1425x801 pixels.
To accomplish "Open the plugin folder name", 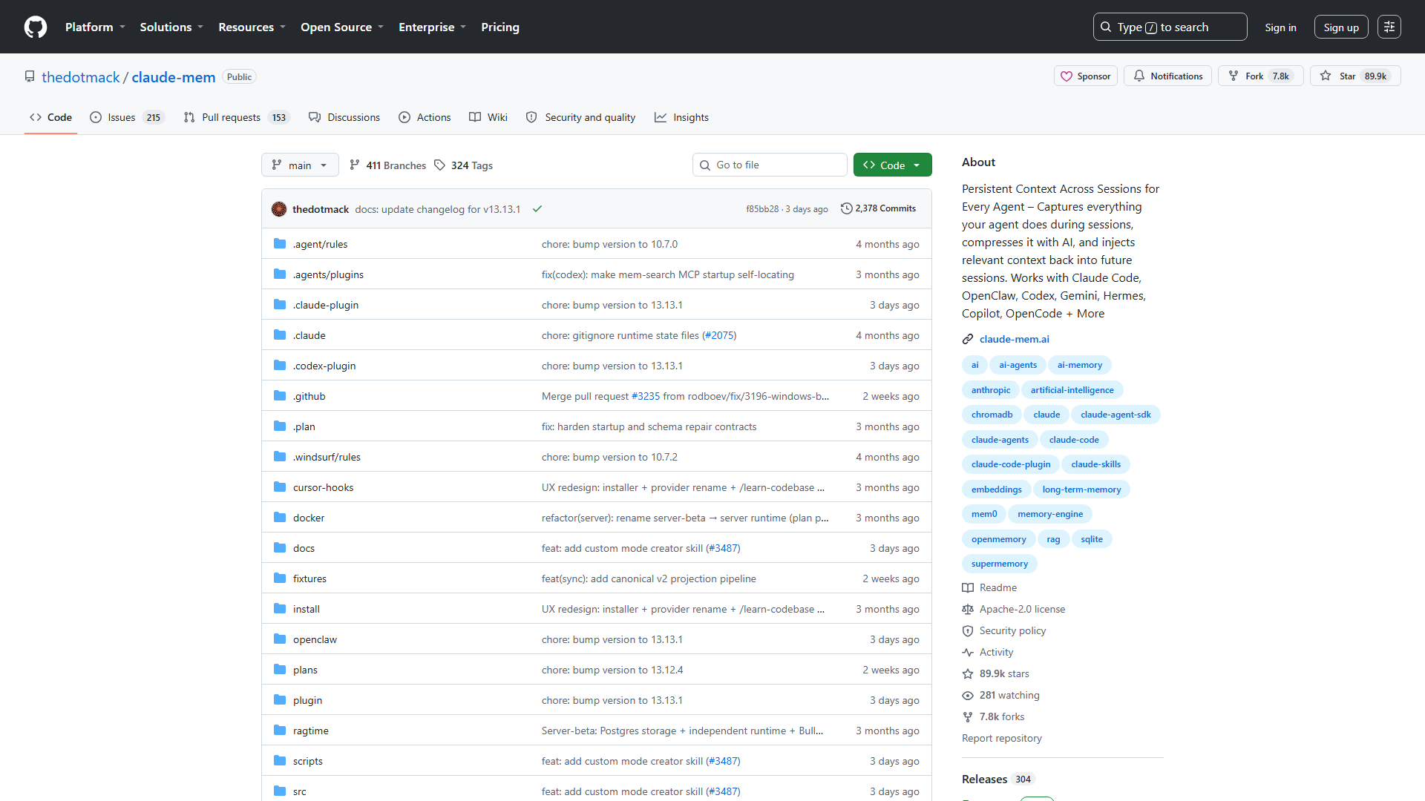I will 307,700.
